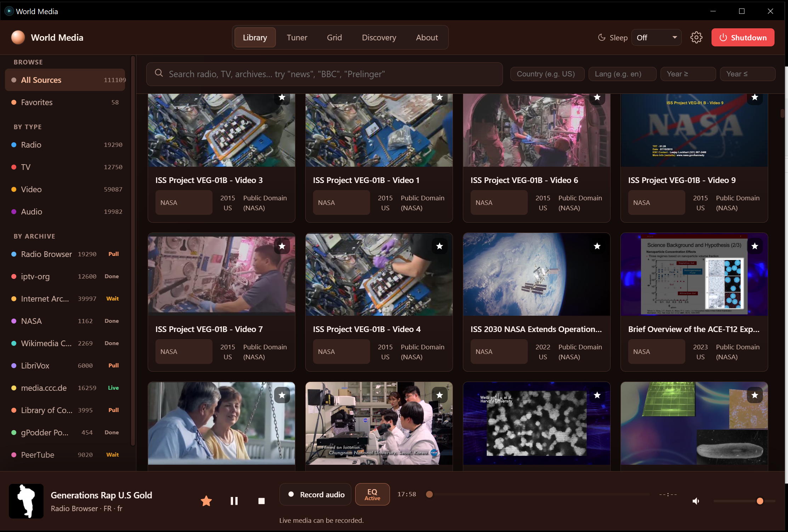This screenshot has height=532, width=788.
Task: Click Pull for LibriVox archive
Action: [113, 366]
